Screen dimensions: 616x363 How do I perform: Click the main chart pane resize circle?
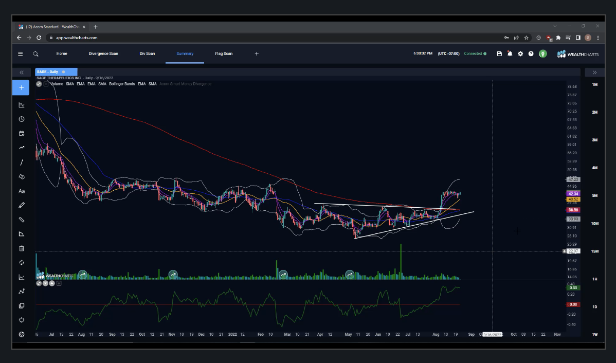(39, 84)
